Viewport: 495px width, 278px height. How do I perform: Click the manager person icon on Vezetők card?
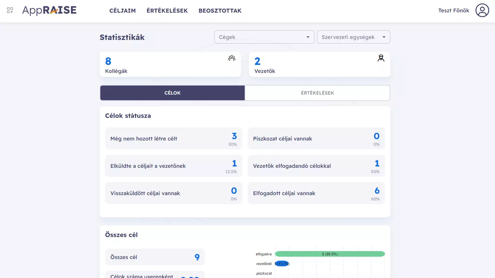point(381,58)
